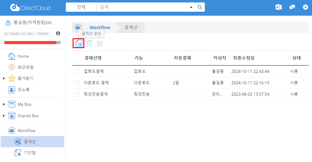This screenshot has height=162, width=312.
Task: Click the storage info icon
Action: 58,33
